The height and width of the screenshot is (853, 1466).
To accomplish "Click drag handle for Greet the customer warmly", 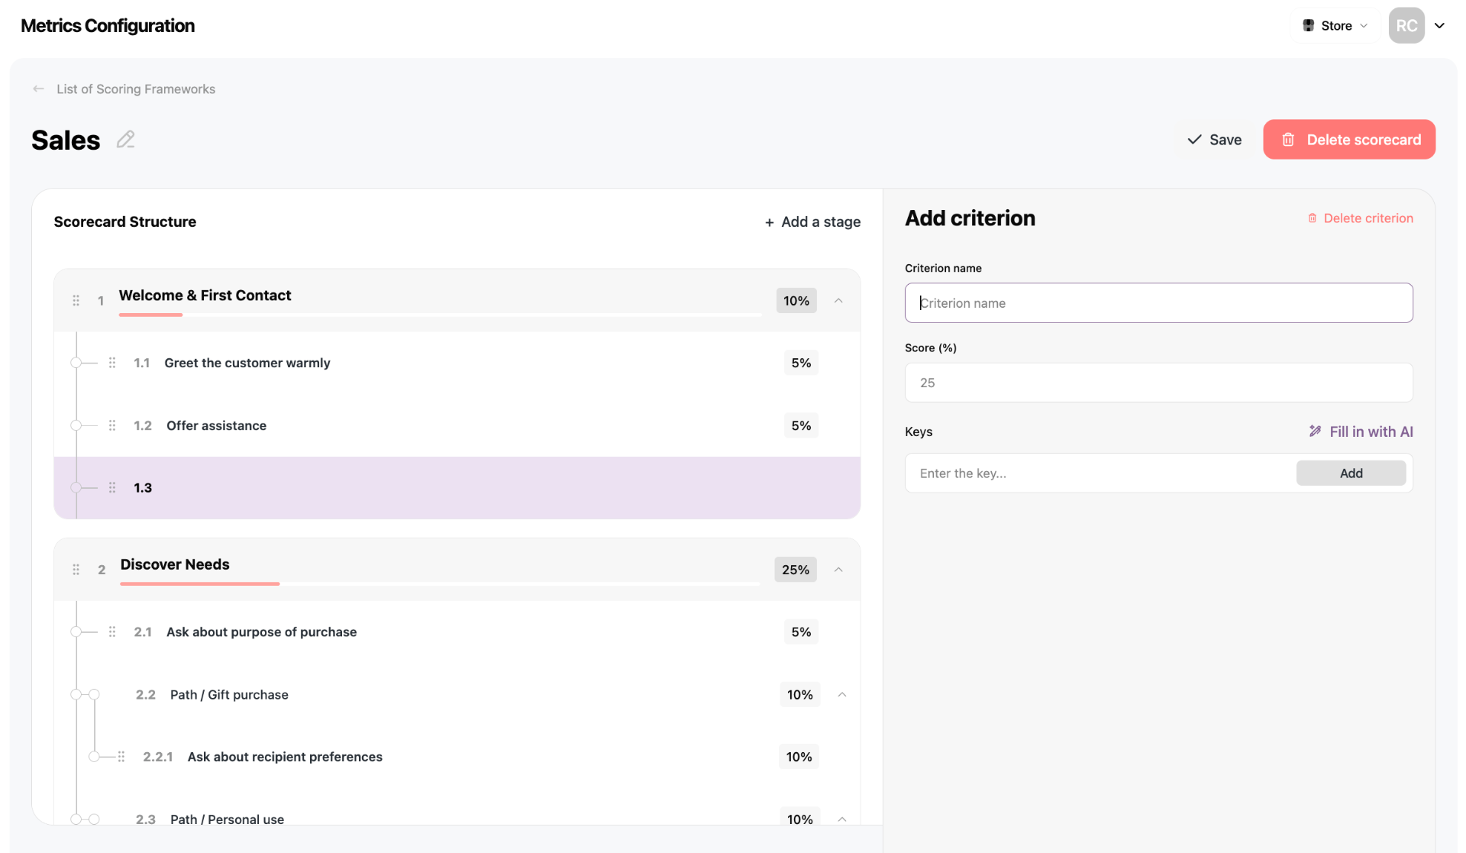I will (112, 363).
